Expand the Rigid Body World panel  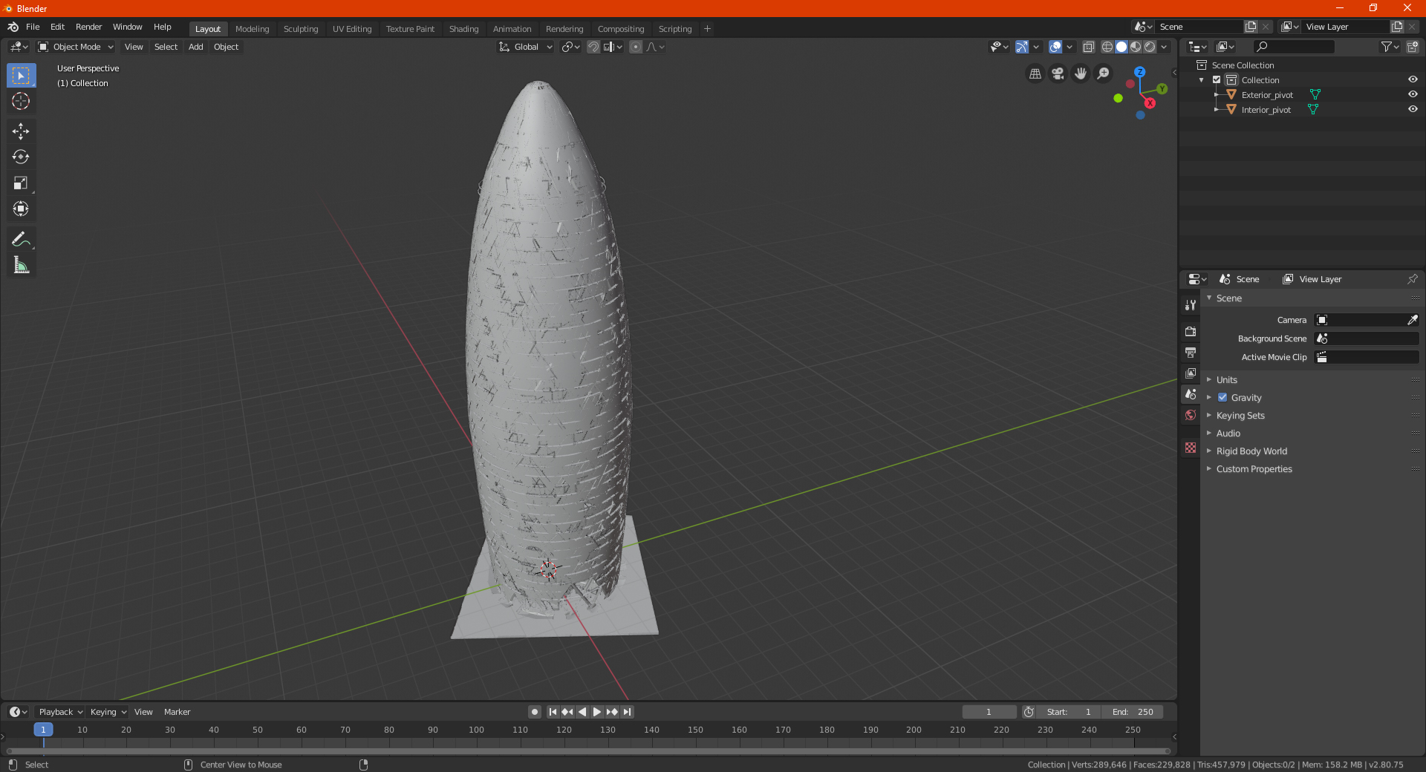coord(1251,451)
